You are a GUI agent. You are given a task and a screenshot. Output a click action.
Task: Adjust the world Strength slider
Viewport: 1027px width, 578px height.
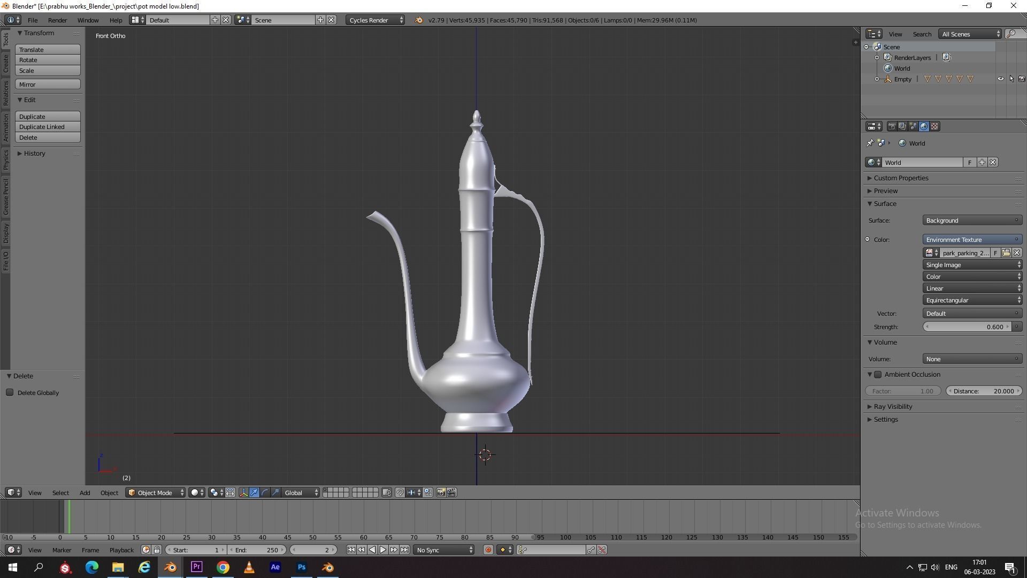pyautogui.click(x=967, y=327)
